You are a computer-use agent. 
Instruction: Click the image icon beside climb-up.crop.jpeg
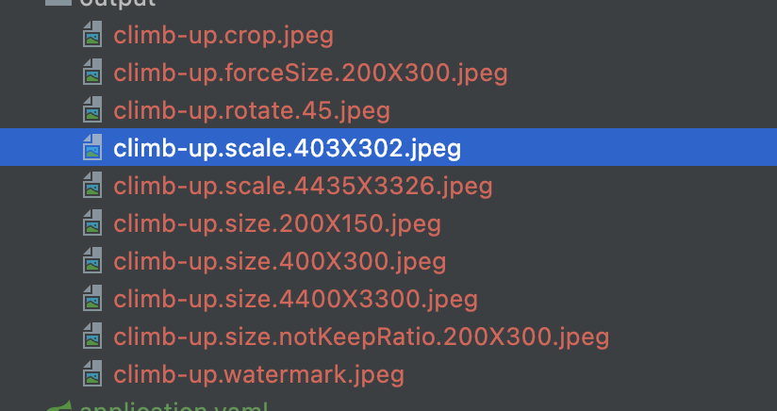91,36
